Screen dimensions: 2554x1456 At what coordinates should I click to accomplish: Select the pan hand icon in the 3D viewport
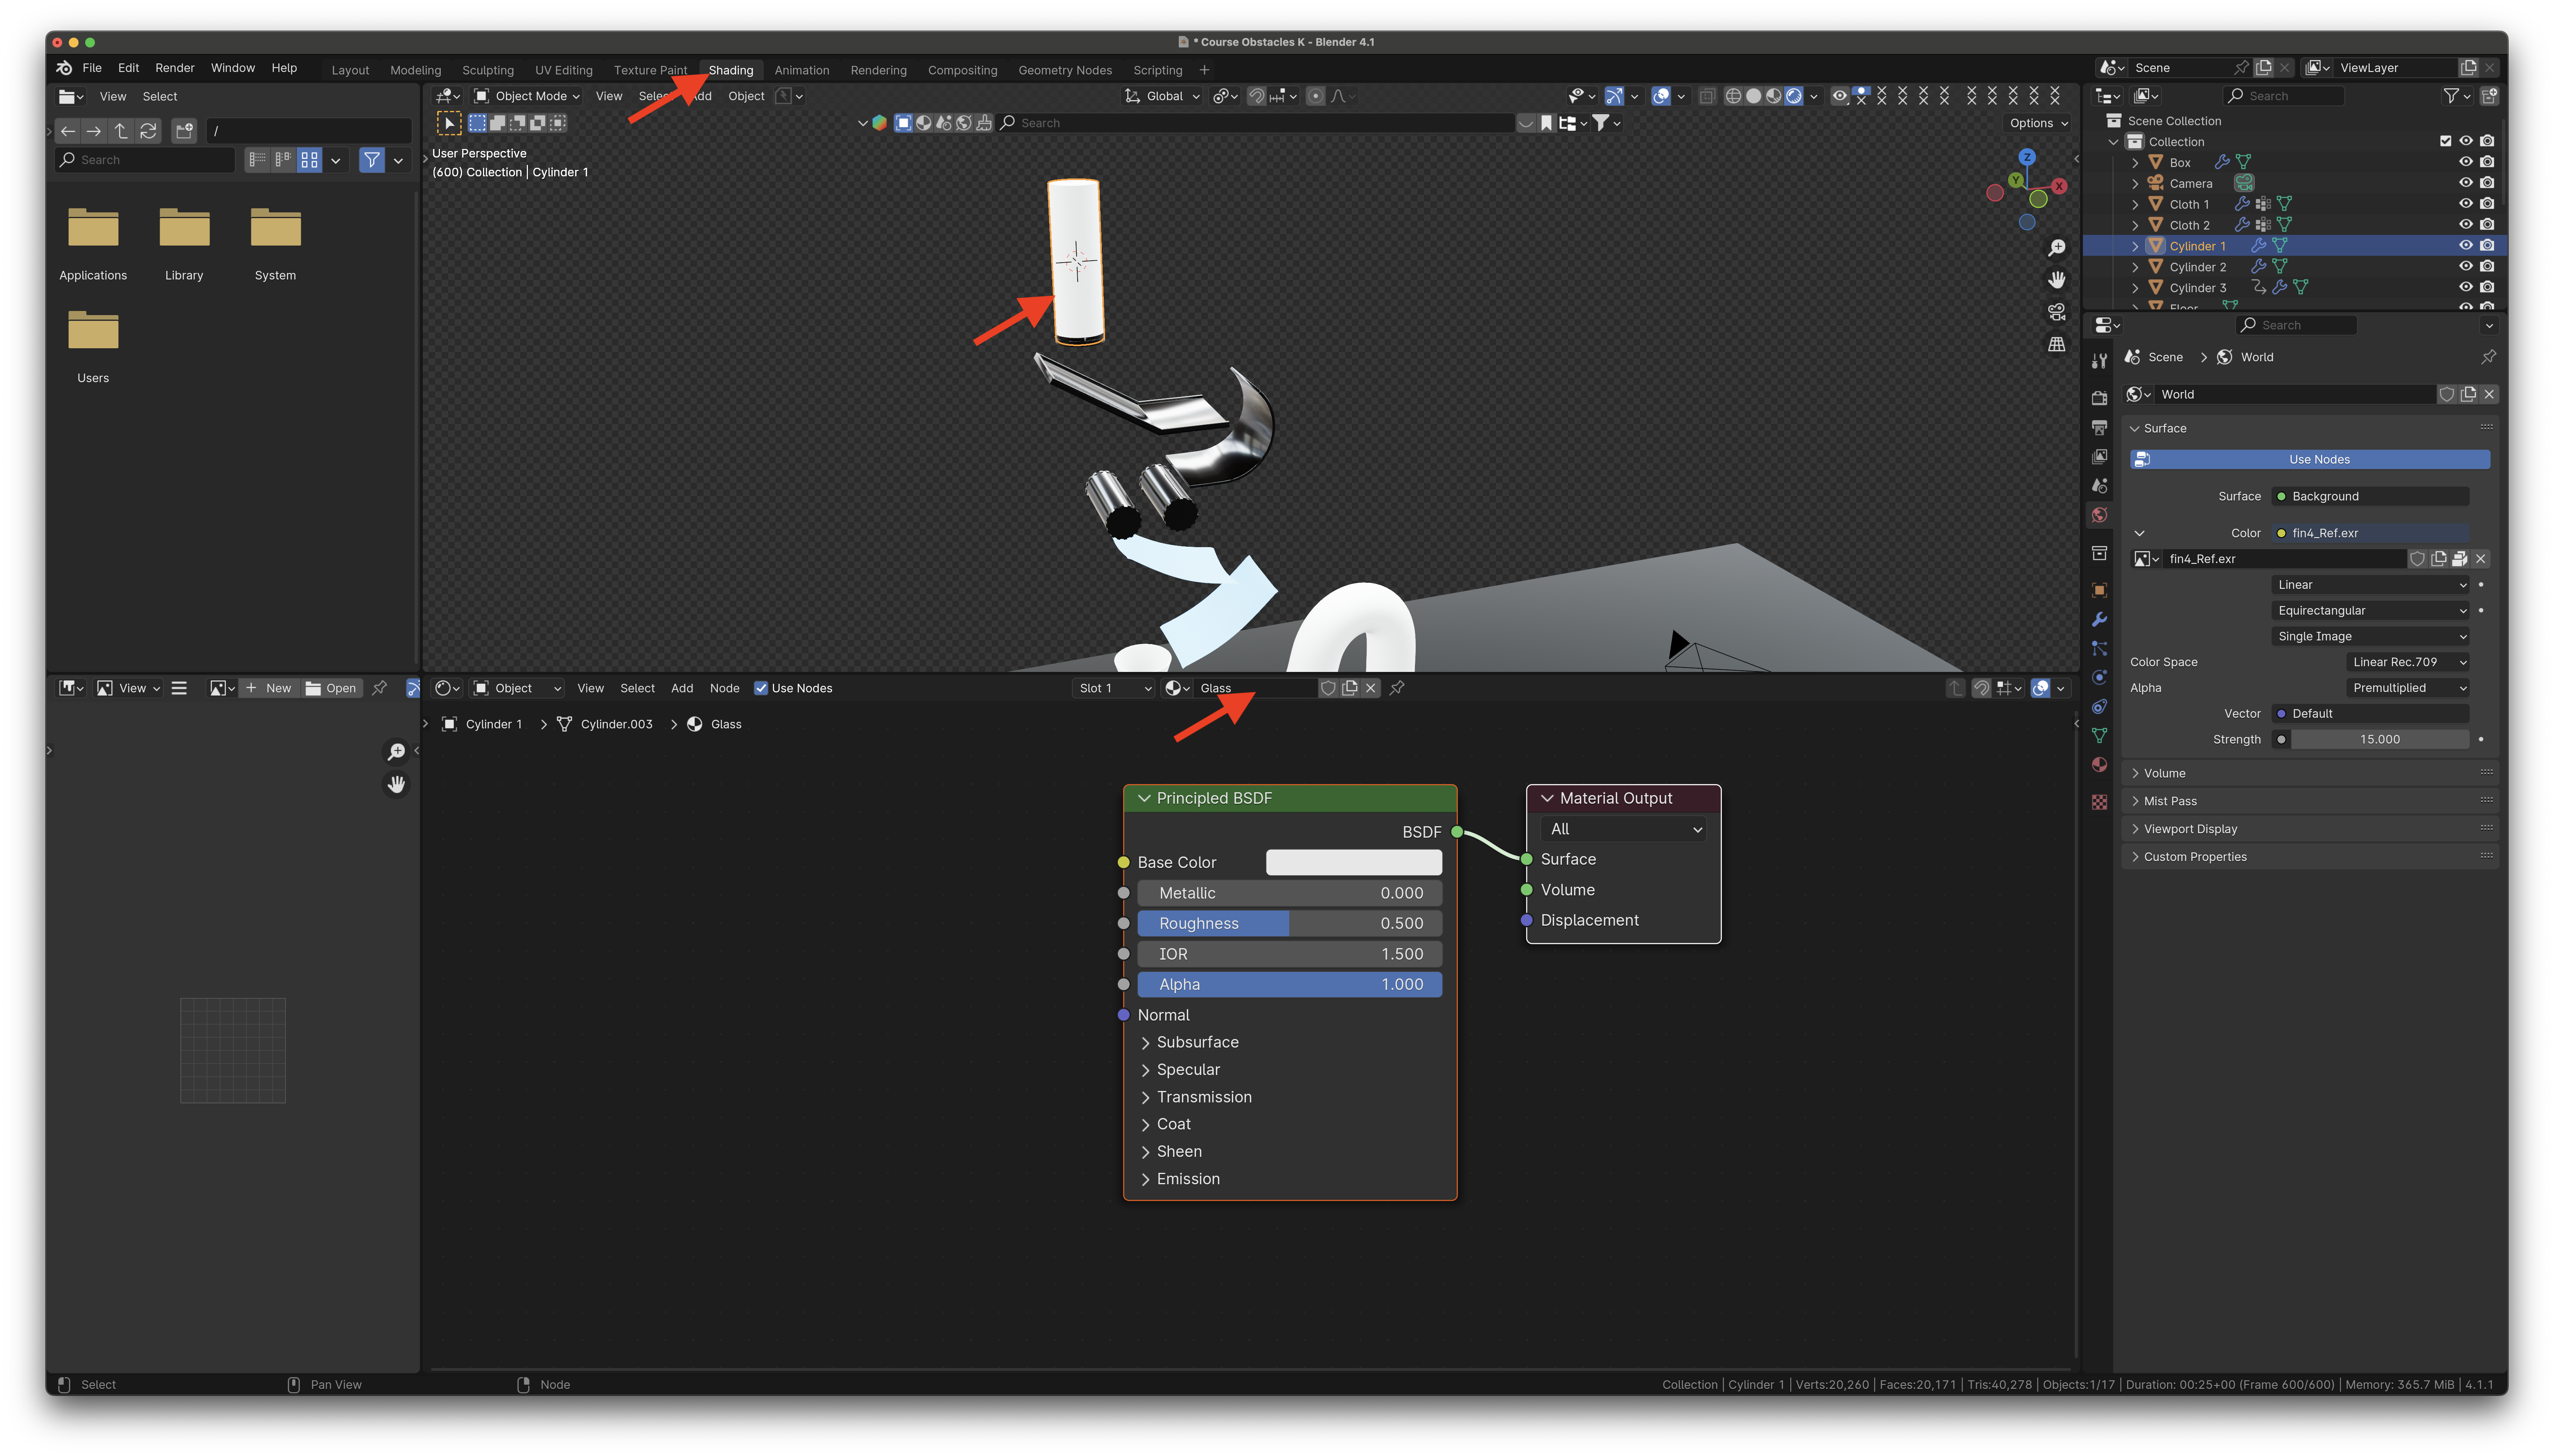click(x=2056, y=279)
